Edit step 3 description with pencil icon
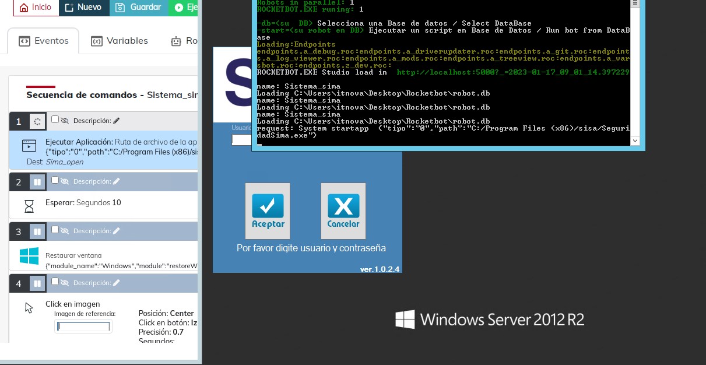 117,231
